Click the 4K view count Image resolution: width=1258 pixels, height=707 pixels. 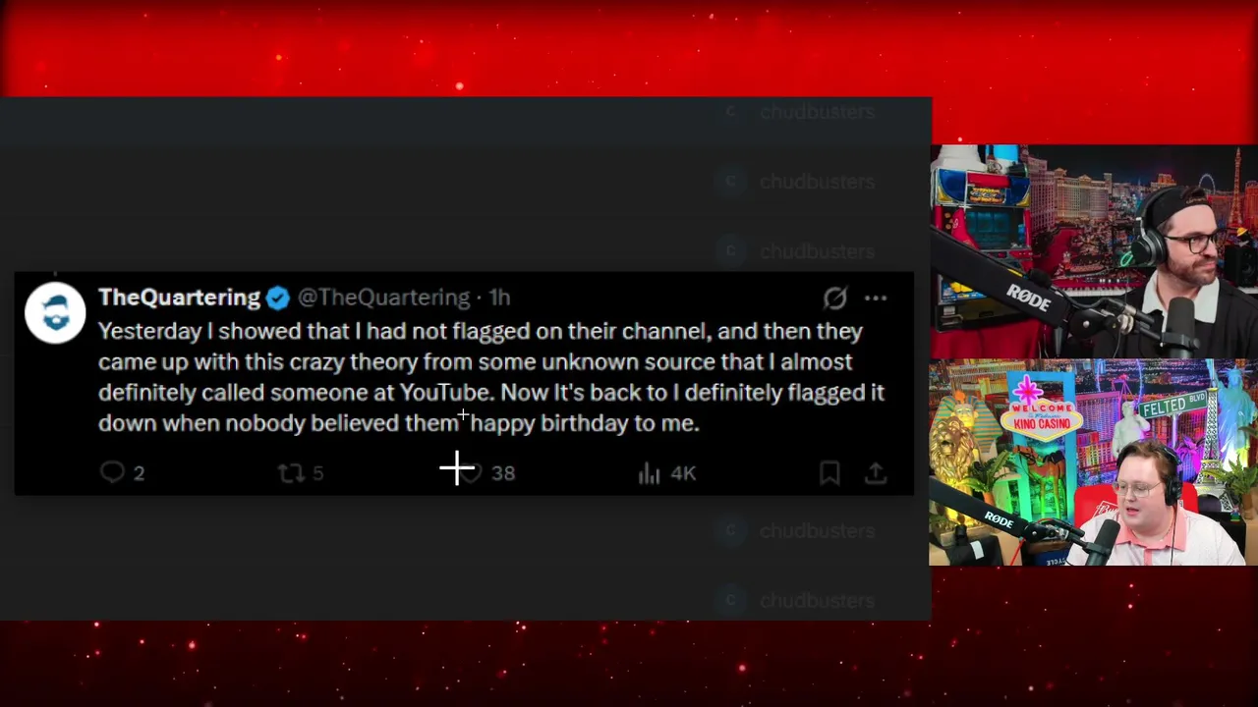point(683,473)
